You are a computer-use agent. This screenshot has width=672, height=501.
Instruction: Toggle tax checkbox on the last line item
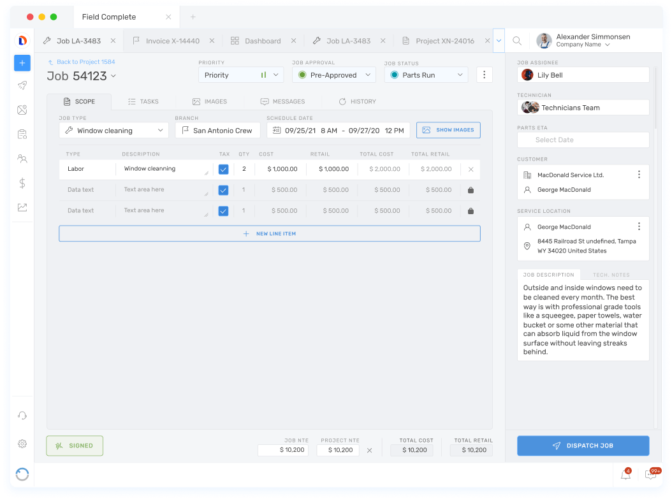[224, 210]
